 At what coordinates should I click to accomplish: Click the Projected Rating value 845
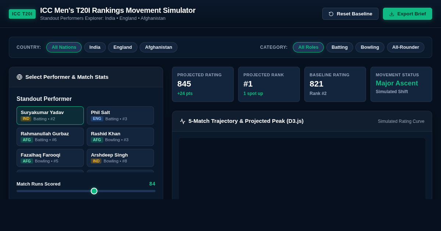184,84
